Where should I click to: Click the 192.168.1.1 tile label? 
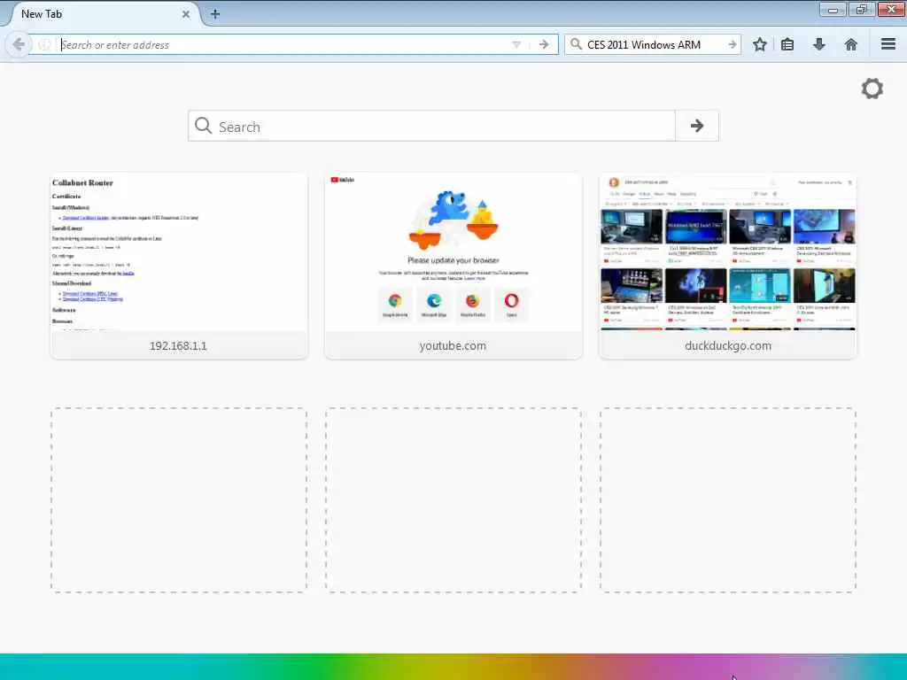coord(178,346)
